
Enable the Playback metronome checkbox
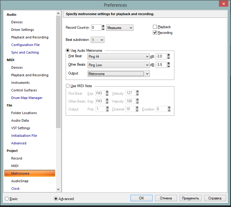point(155,27)
